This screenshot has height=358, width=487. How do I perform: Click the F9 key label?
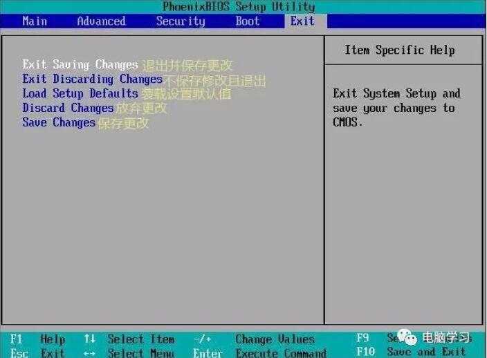coord(362,337)
